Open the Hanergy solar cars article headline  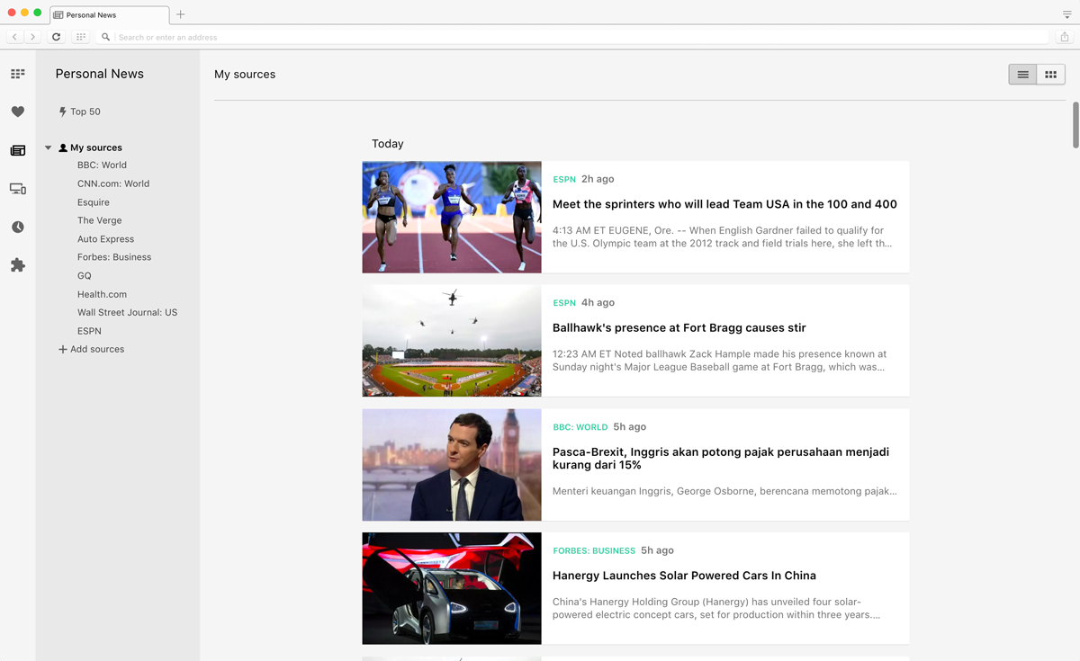684,576
